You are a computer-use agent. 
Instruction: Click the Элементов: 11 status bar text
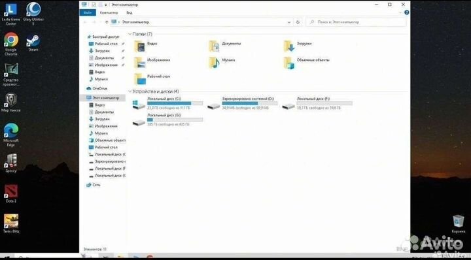[x=95, y=249]
